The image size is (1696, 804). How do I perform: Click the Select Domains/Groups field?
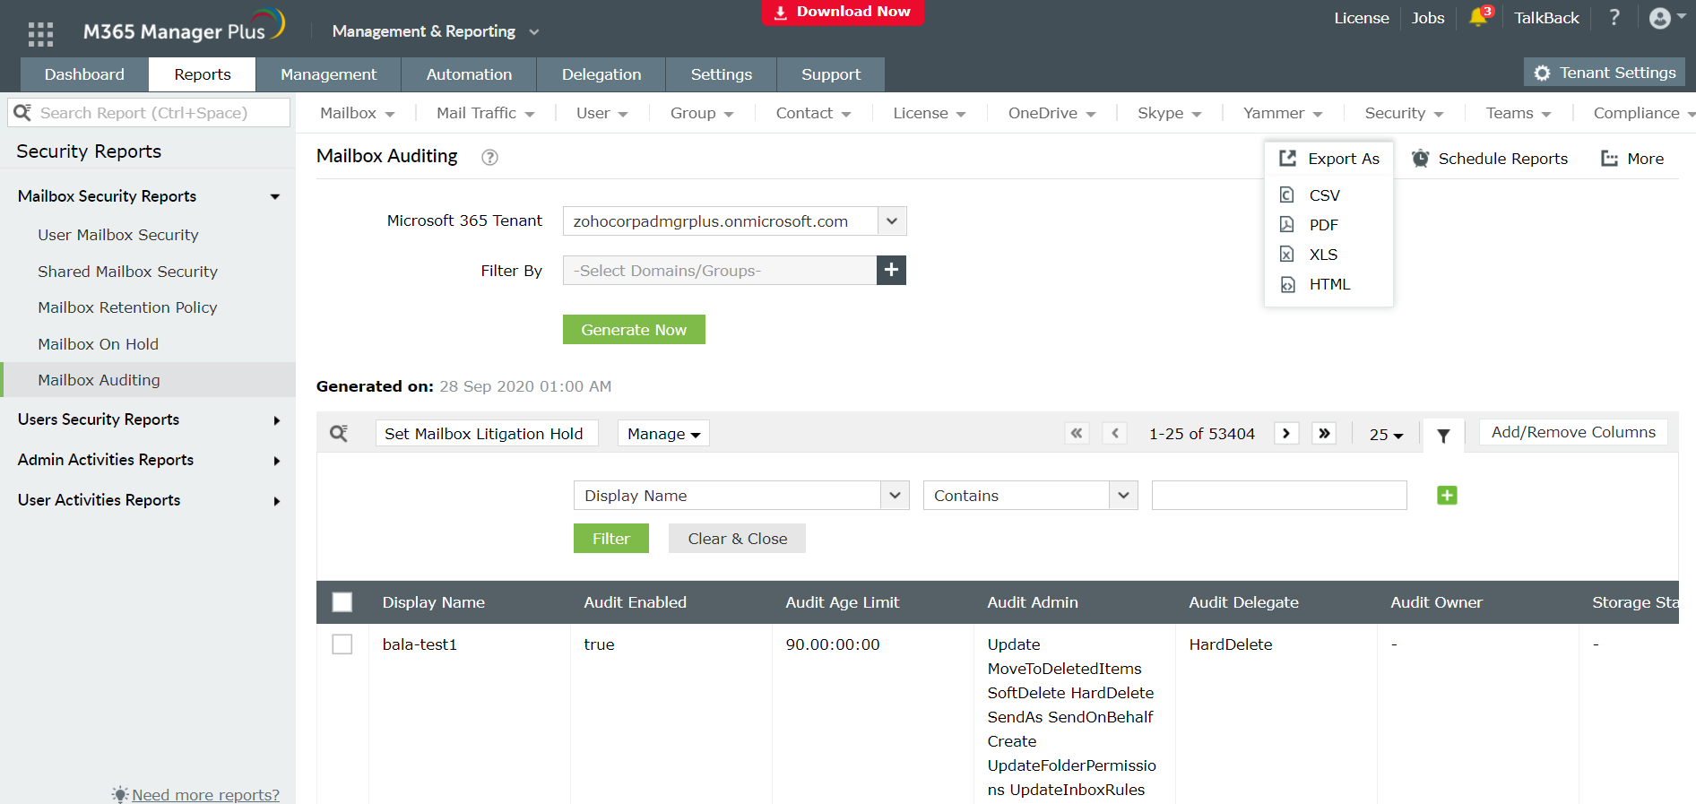(x=719, y=271)
